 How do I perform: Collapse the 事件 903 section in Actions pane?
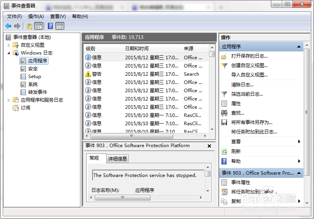click(299, 173)
